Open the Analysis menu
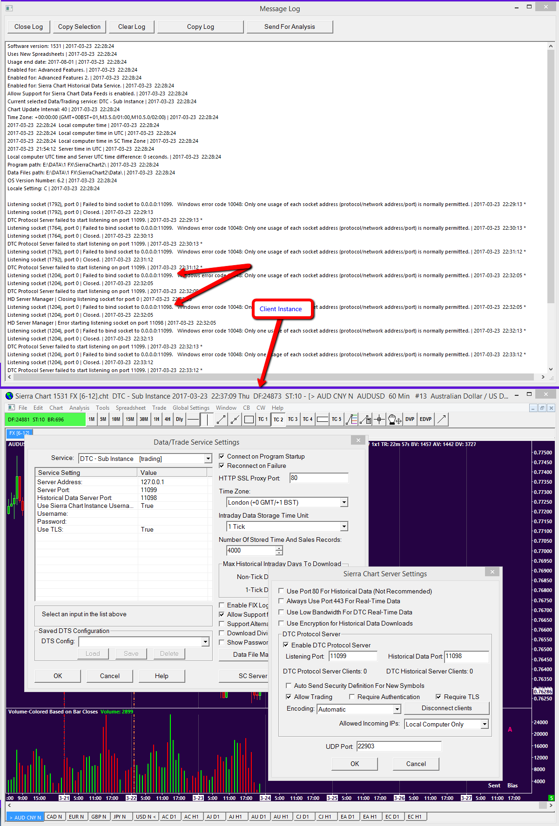Screen dimensions: 559x826 (x=79, y=408)
